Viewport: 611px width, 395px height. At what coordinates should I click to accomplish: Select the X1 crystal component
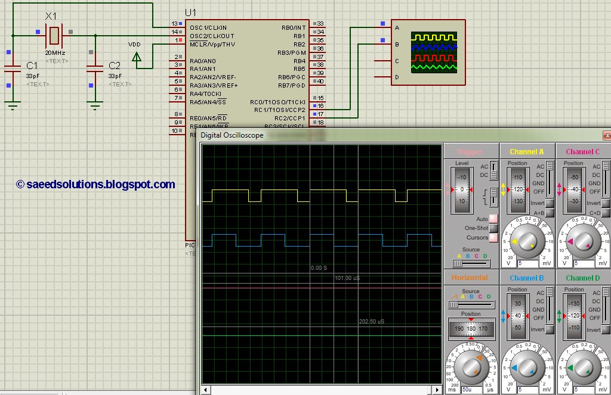tap(54, 35)
